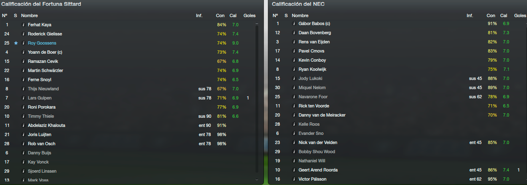Viewport: 527px width, 185px height.
Task: Select Timmy Thiele player name
Action: click(x=41, y=116)
